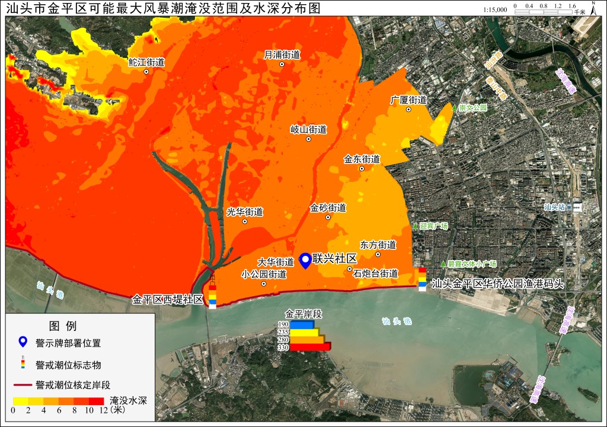Click the green triangle beside 碧霞文体小广场
The image size is (607, 427).
443,264
